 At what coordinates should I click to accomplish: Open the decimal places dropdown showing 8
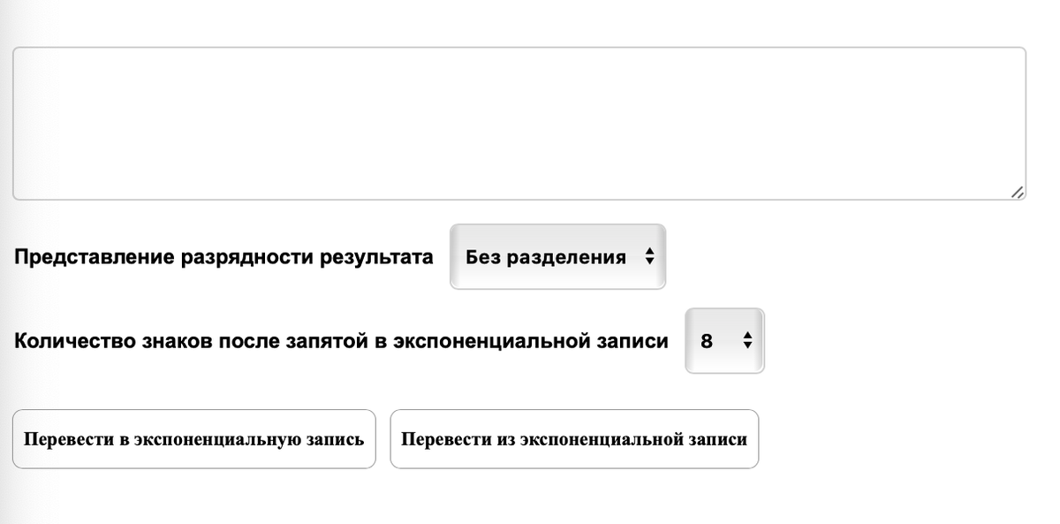(x=723, y=339)
